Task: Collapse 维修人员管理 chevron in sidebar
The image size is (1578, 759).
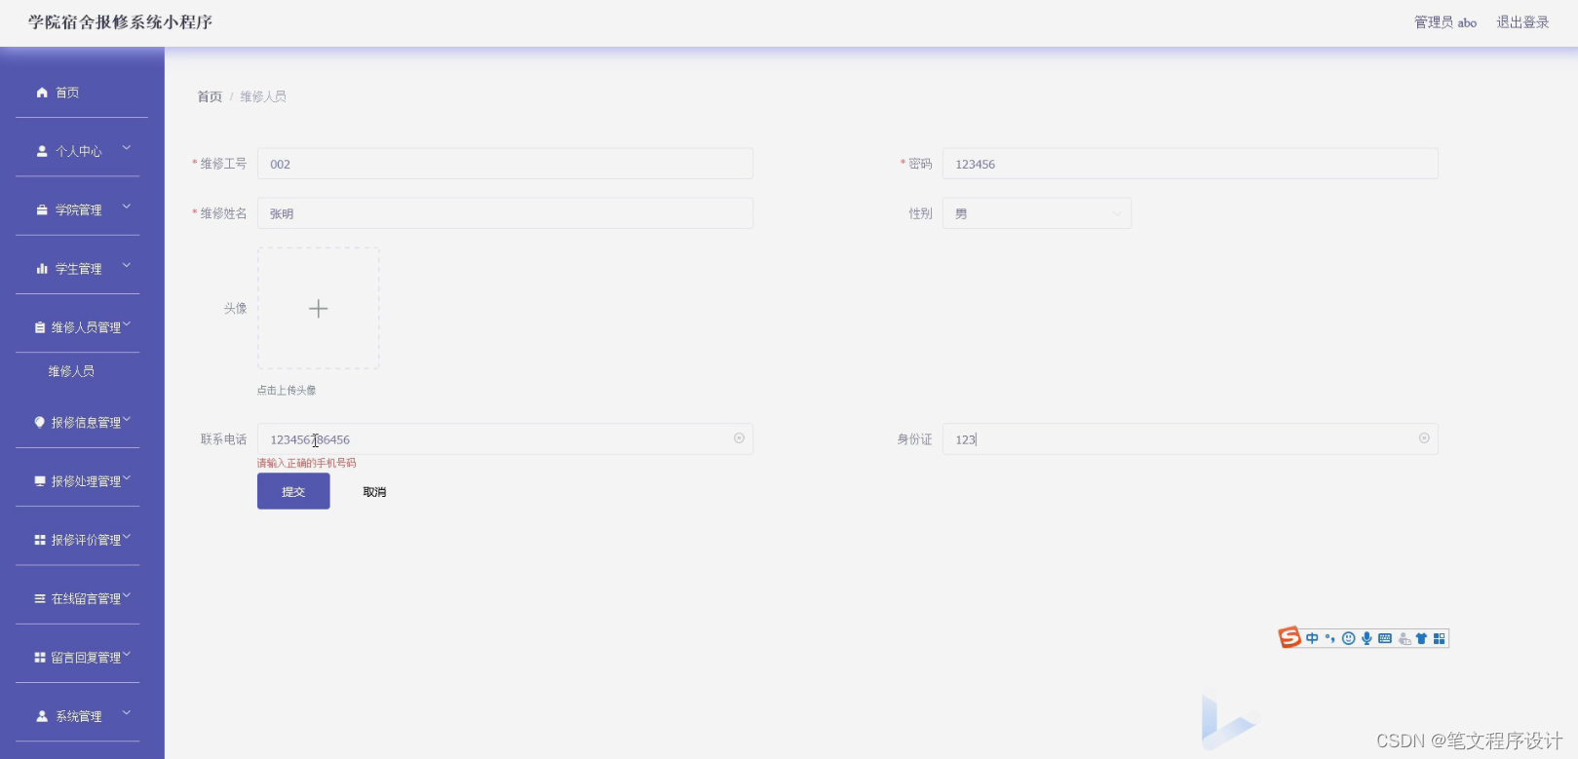Action: click(127, 324)
